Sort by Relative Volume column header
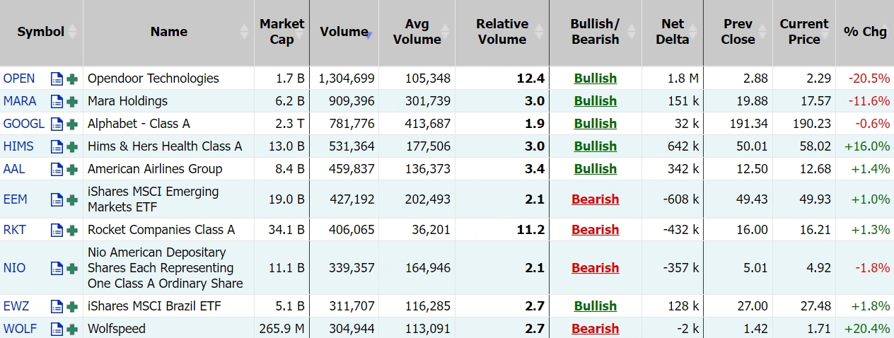Viewport: 894px width, 338px height. [502, 32]
